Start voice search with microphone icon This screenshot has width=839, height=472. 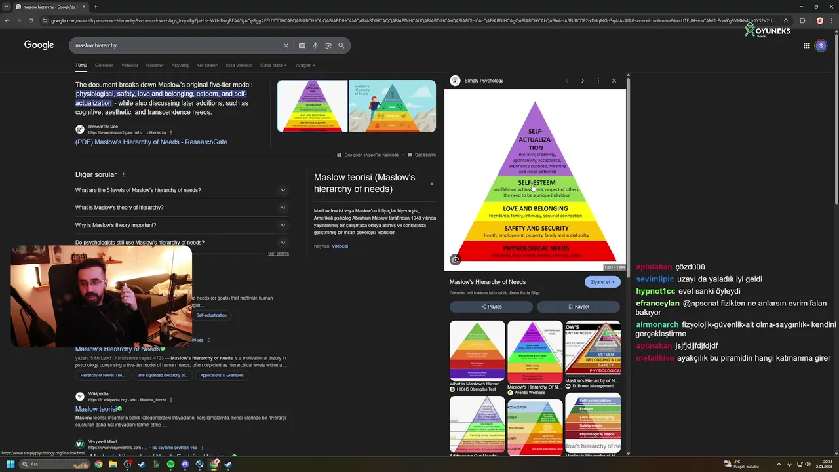tap(315, 46)
